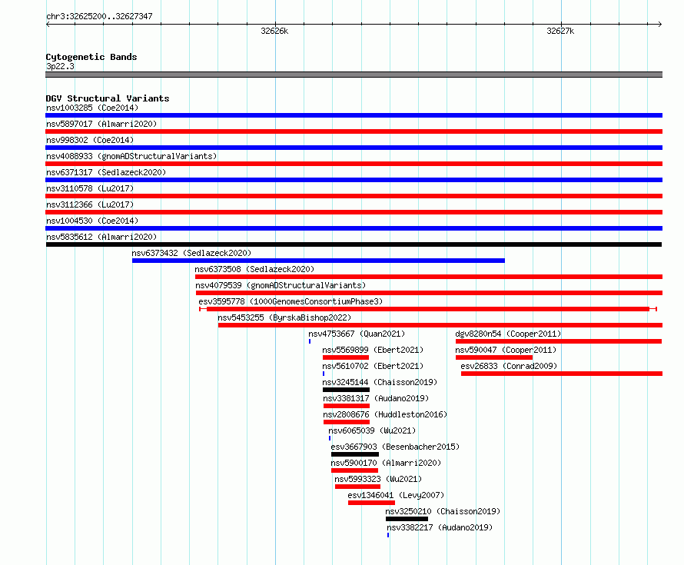Select nsv590047 (Cooper2011) label

tap(506, 350)
